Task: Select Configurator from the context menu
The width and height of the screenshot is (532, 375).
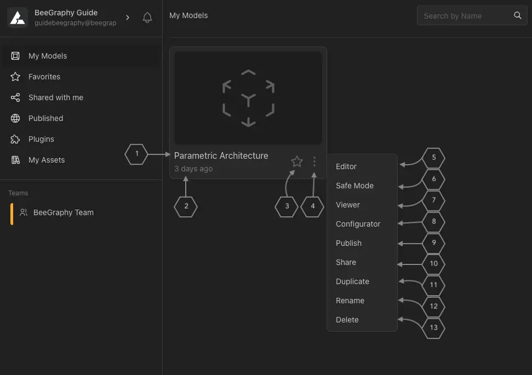Action: point(358,224)
